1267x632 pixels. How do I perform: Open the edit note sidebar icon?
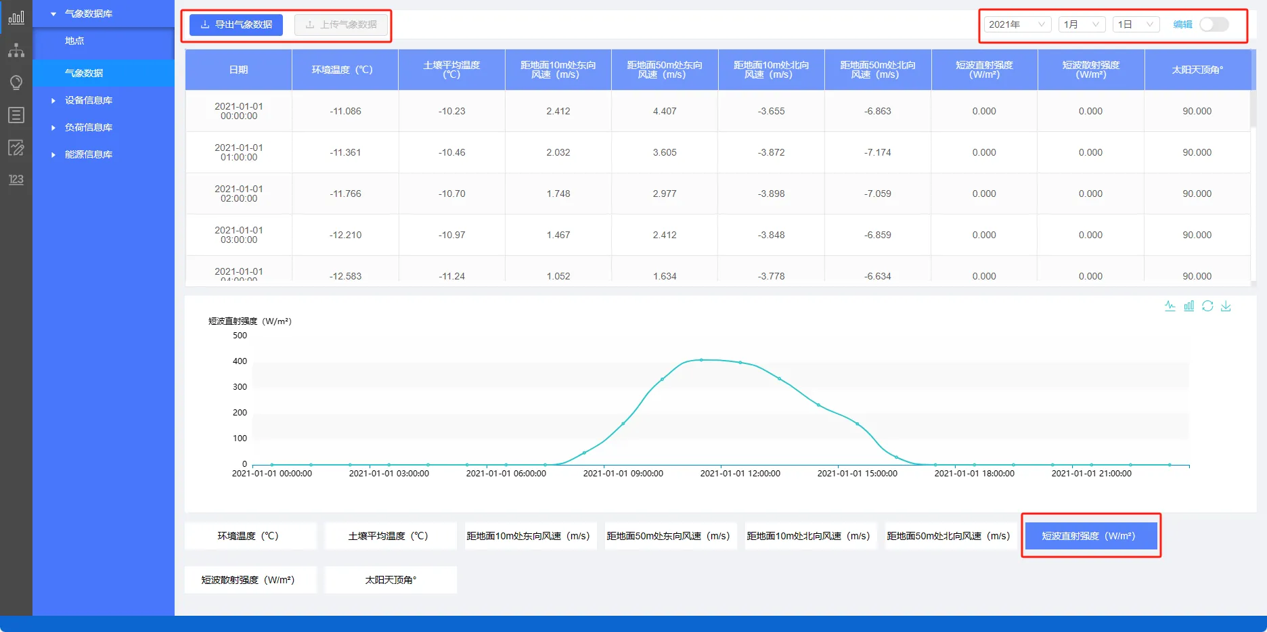[16, 148]
